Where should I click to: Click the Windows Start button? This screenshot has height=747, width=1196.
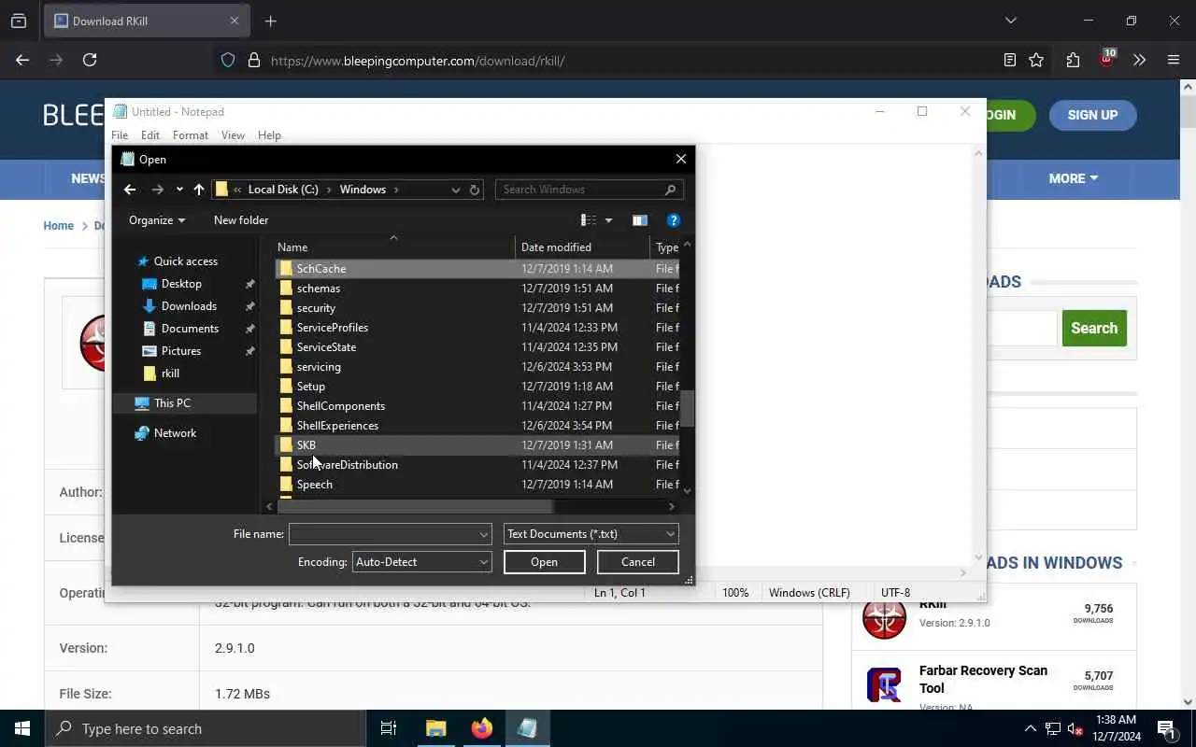(22, 728)
